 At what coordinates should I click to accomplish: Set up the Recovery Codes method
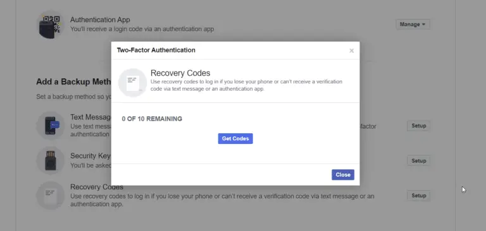[x=418, y=196]
